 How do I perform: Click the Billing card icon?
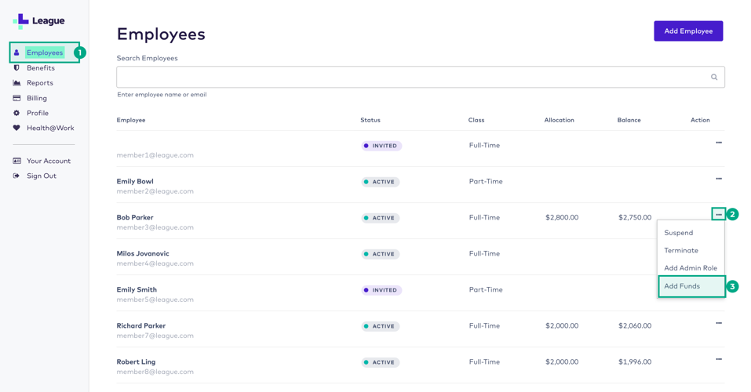[x=16, y=98]
